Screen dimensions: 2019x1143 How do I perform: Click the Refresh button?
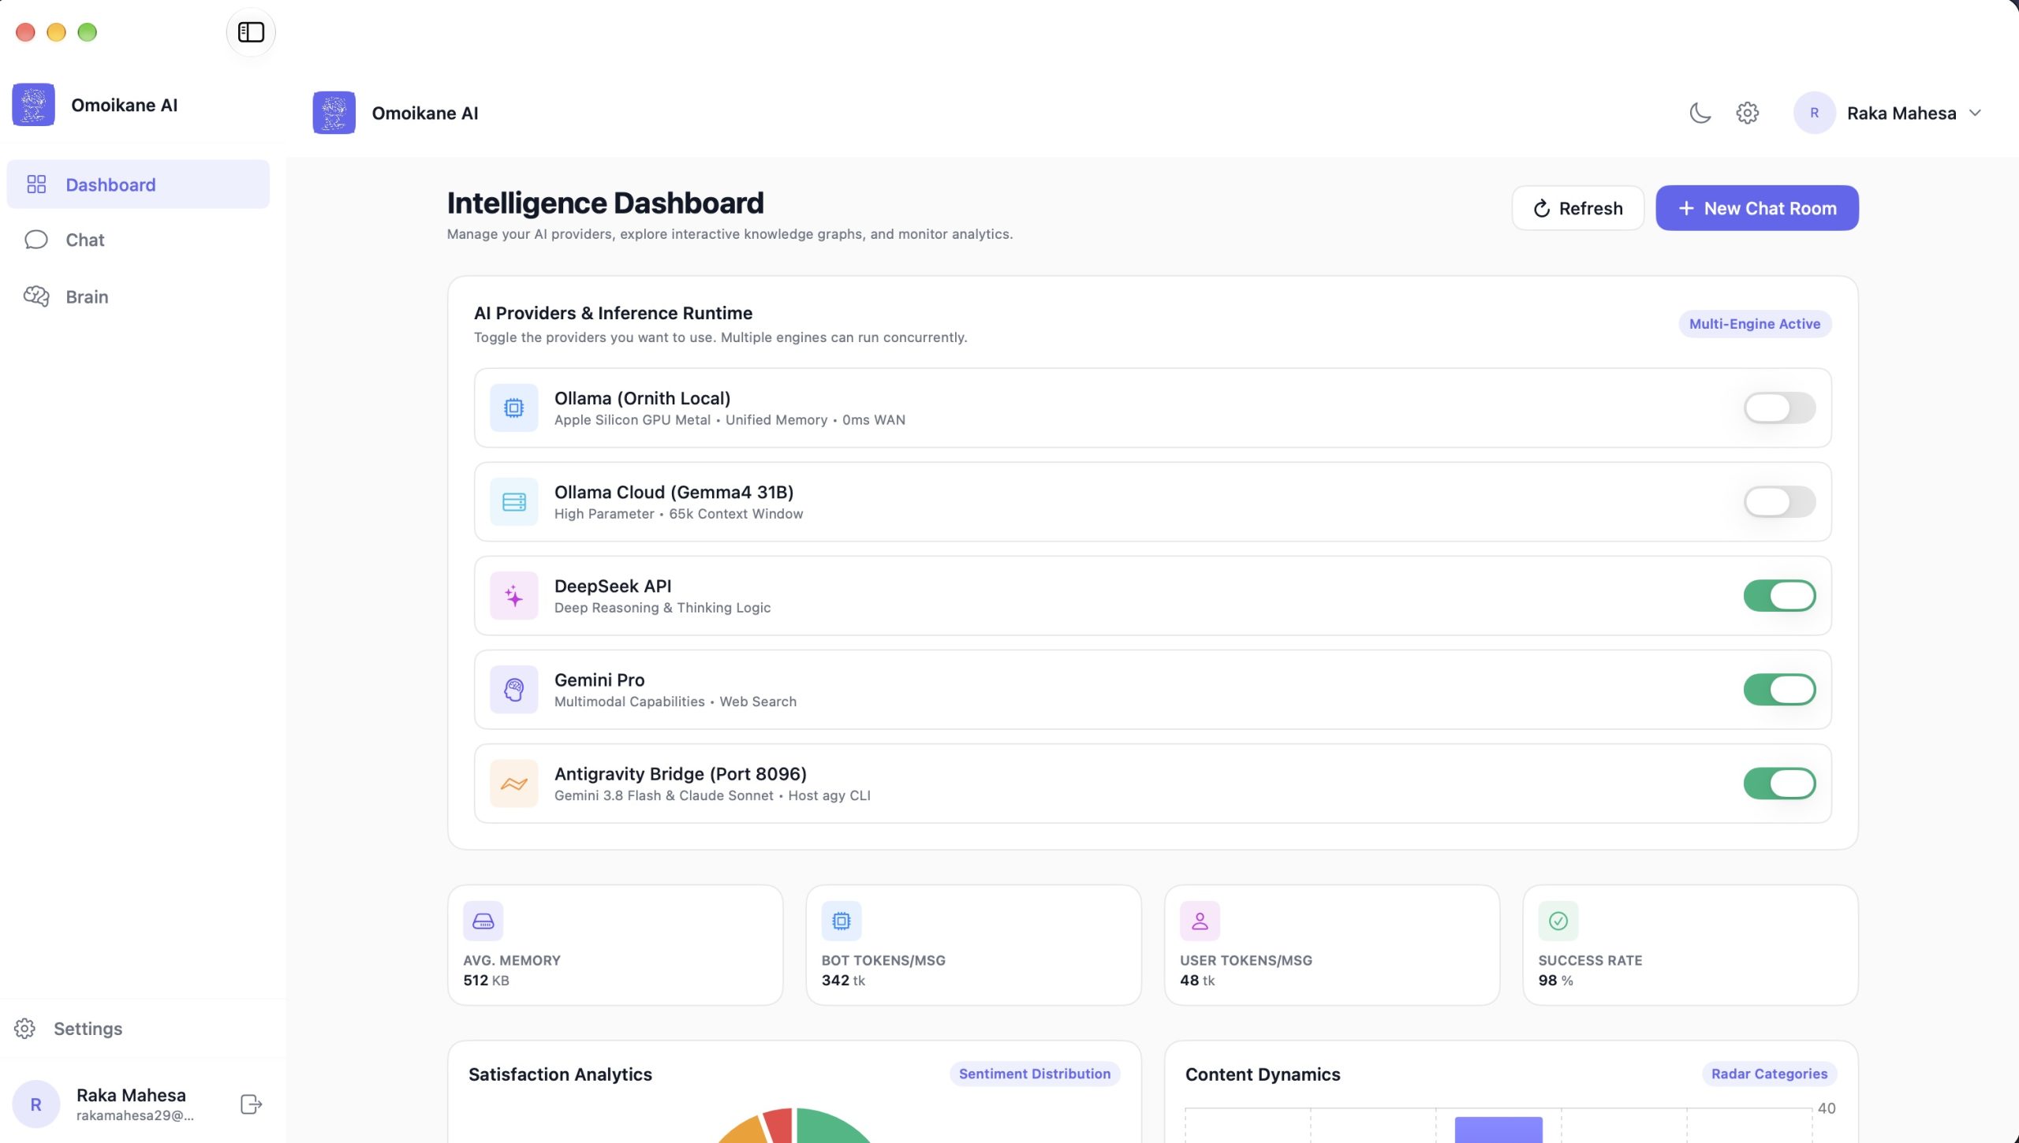1578,208
